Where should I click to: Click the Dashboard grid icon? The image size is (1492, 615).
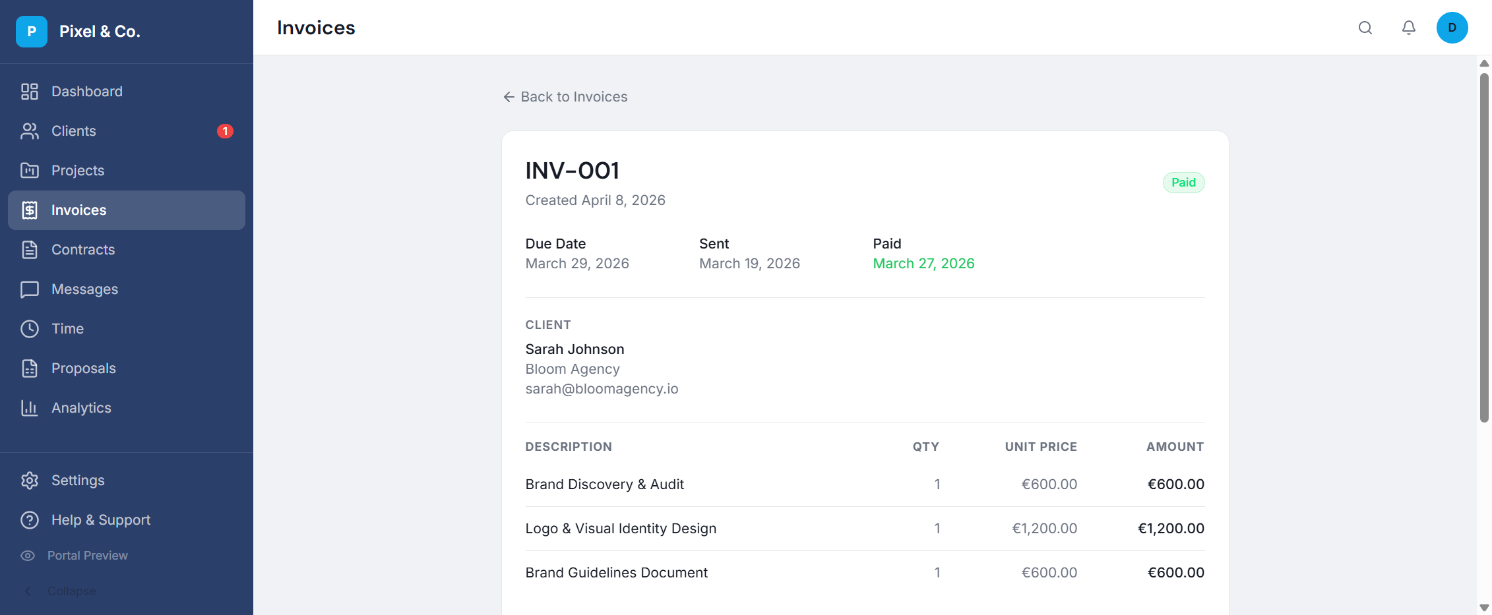[x=30, y=92]
